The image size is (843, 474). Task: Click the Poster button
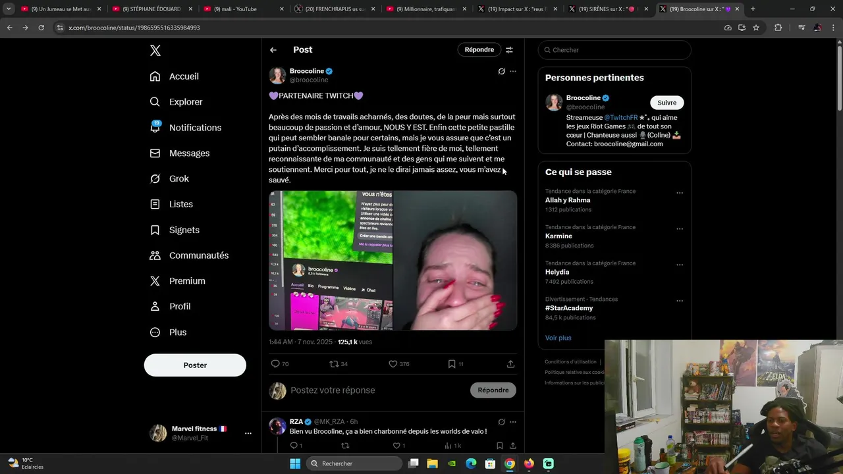coord(195,365)
